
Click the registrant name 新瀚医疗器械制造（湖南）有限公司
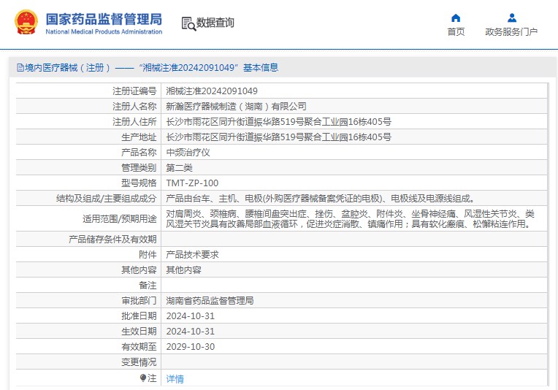click(x=237, y=107)
